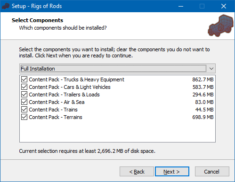Click the 44.5 MB size value

204,110
